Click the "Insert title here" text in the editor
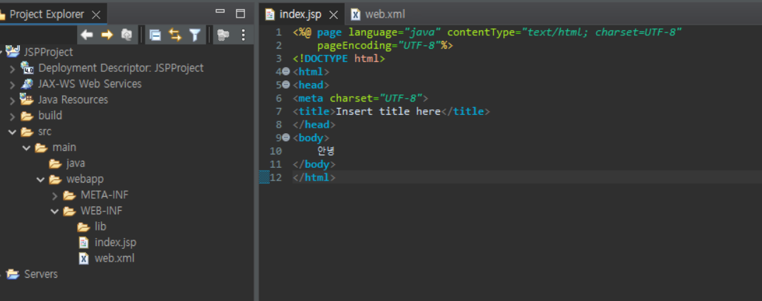 click(388, 111)
